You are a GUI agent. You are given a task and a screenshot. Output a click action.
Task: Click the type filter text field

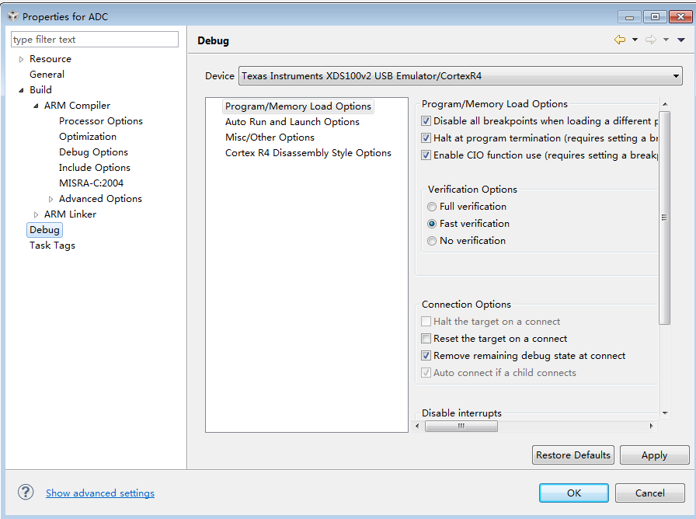coord(95,40)
